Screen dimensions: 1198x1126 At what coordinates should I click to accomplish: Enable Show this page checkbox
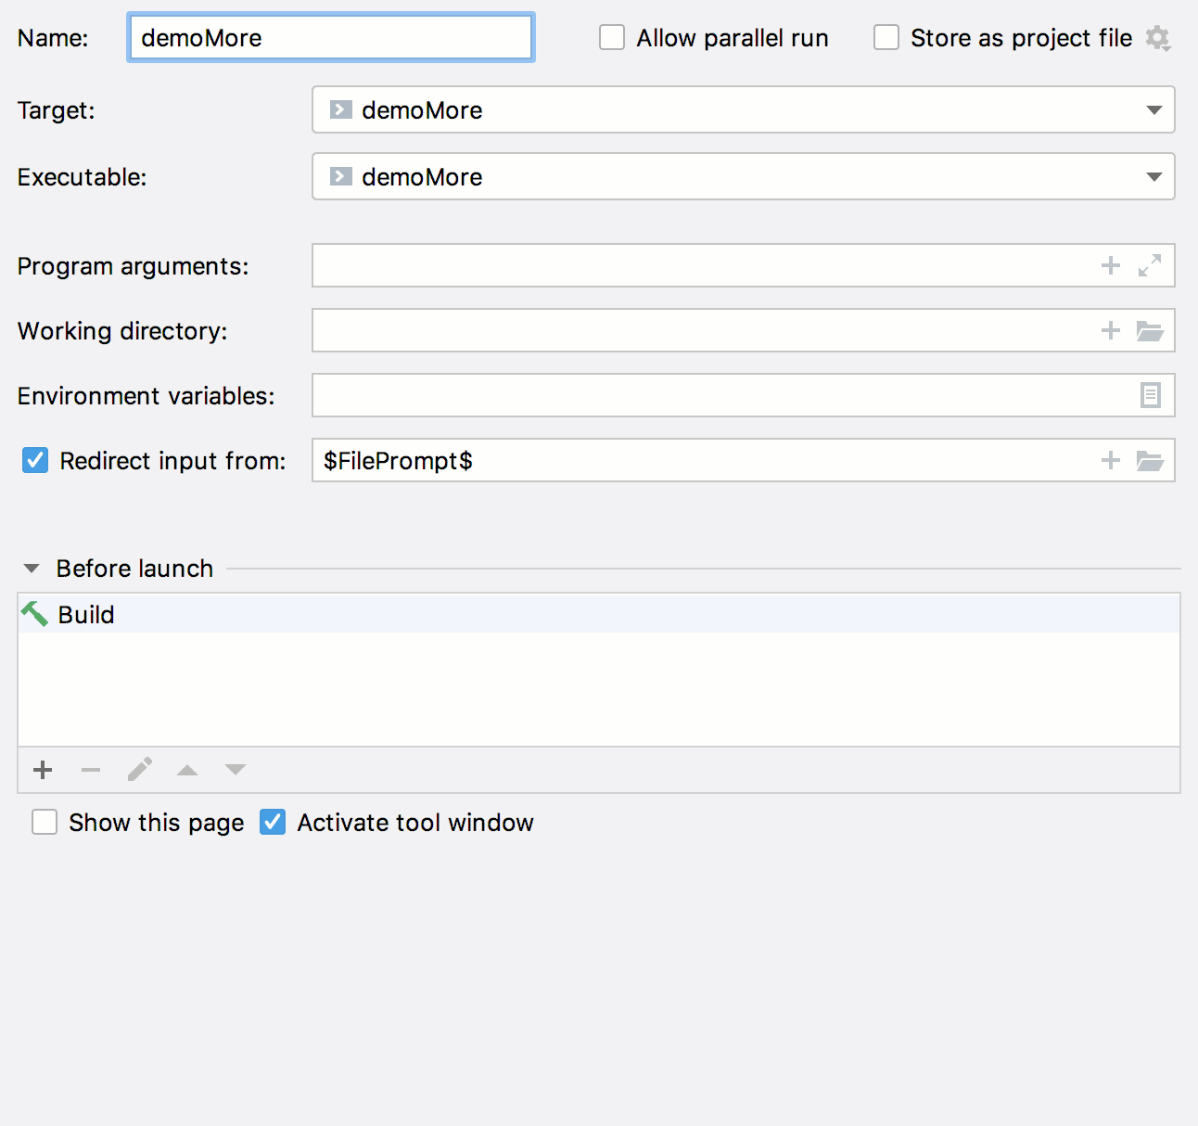coord(45,823)
